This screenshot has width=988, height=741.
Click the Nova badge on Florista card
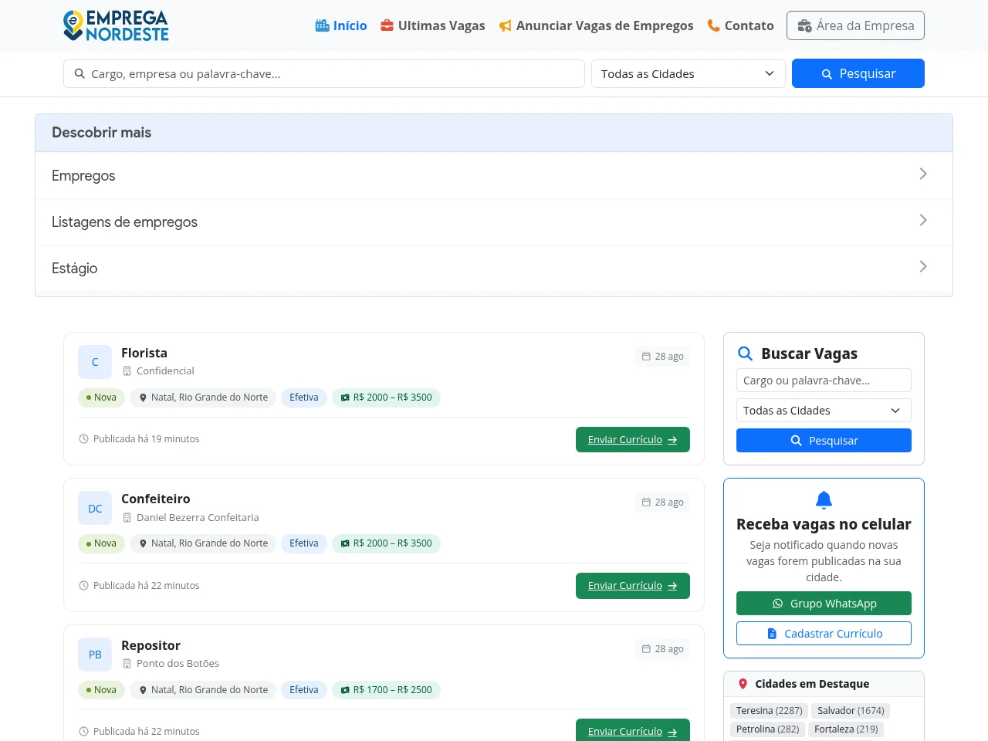pyautogui.click(x=101, y=398)
